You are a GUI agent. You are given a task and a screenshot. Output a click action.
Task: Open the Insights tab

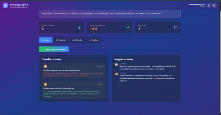coord(61,40)
